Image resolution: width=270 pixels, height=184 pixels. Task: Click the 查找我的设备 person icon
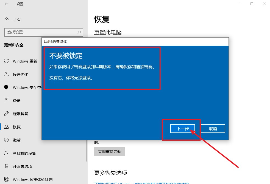(x=6, y=153)
